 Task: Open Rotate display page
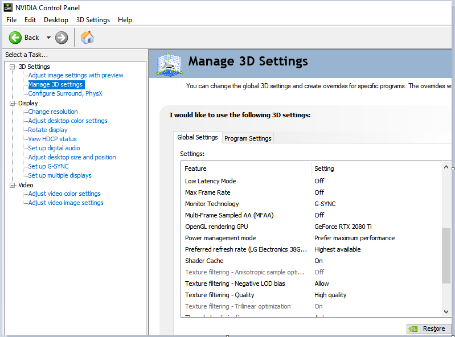(x=48, y=130)
